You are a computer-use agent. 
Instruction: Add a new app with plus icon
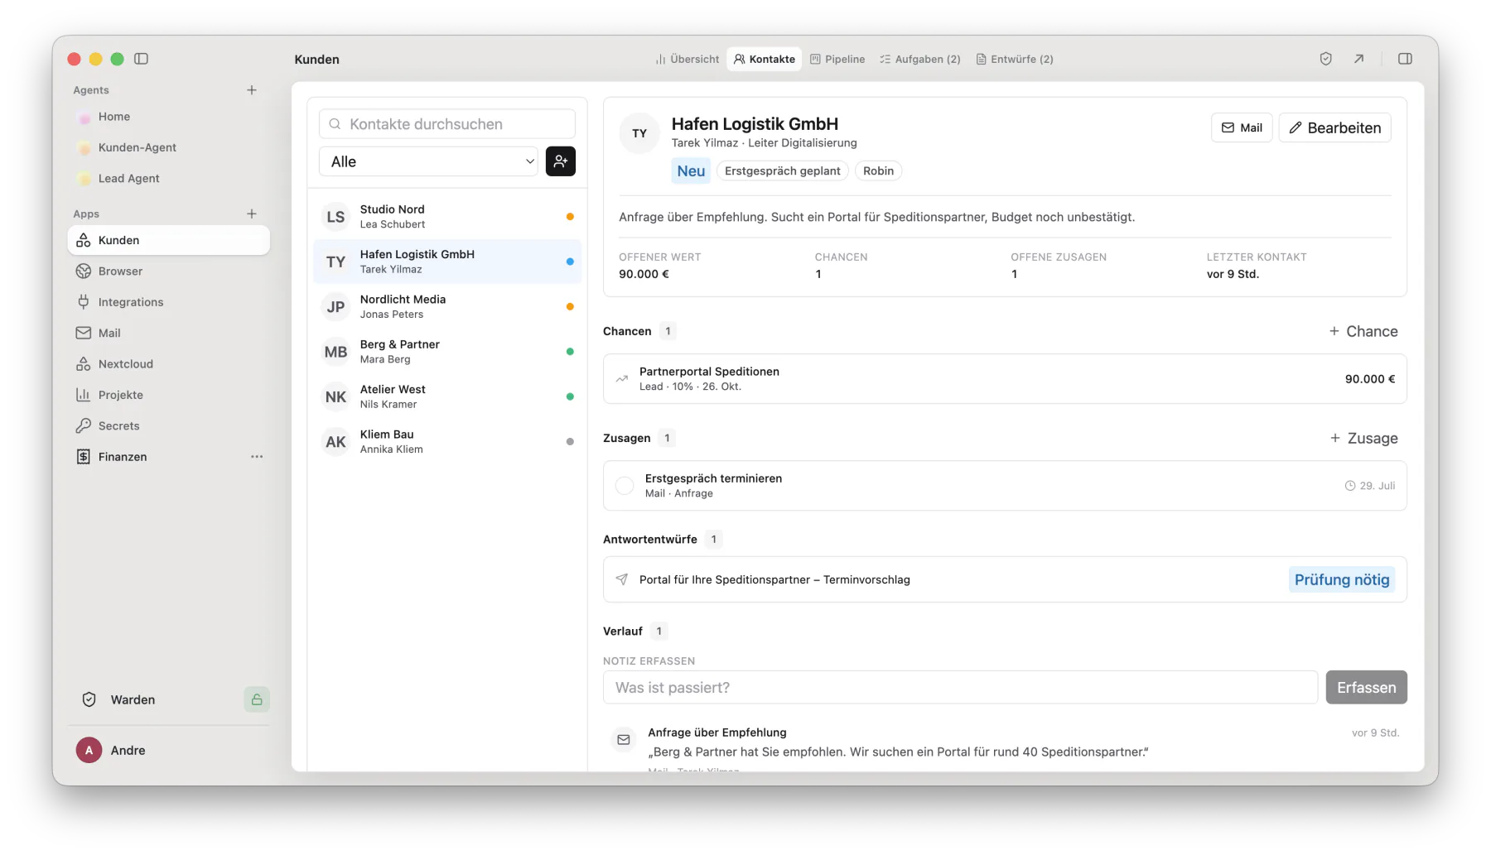pos(252,214)
